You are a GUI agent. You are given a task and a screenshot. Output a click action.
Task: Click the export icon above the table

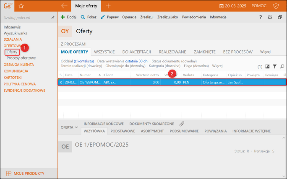click(x=267, y=66)
